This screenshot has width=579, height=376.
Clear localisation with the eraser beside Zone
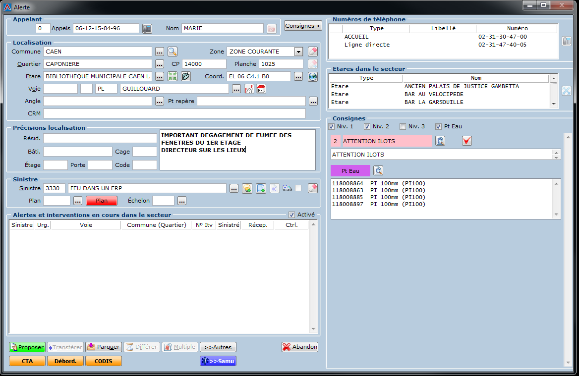pyautogui.click(x=313, y=52)
